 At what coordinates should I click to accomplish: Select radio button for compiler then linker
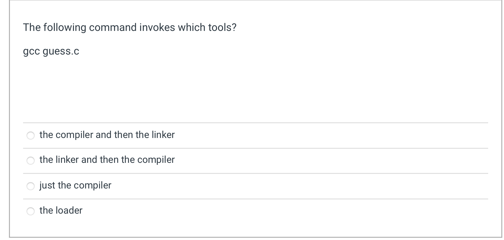pos(31,135)
